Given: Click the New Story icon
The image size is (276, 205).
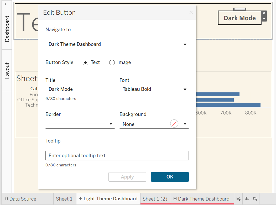Looking at the screenshot, I should click(x=255, y=199).
